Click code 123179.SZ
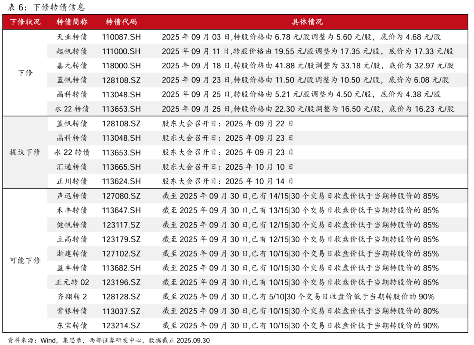 121,239
